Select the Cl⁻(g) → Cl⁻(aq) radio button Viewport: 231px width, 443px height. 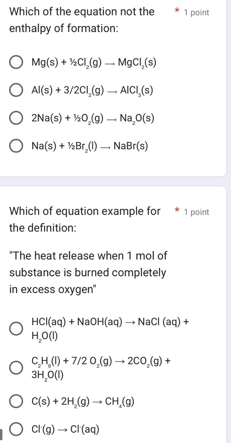[x=16, y=430]
